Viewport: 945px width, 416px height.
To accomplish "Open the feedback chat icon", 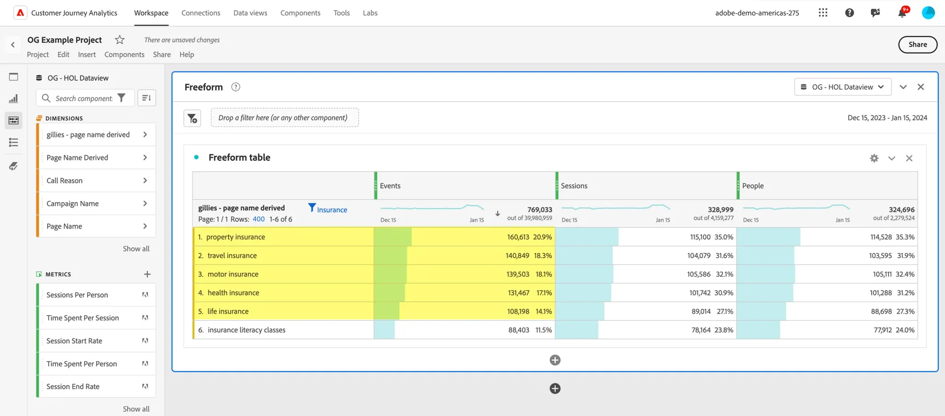I will [875, 13].
